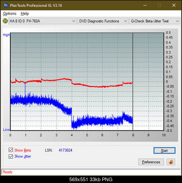This screenshot has height=183, width=182.
Task: Open the Help menu
Action: (25, 14)
